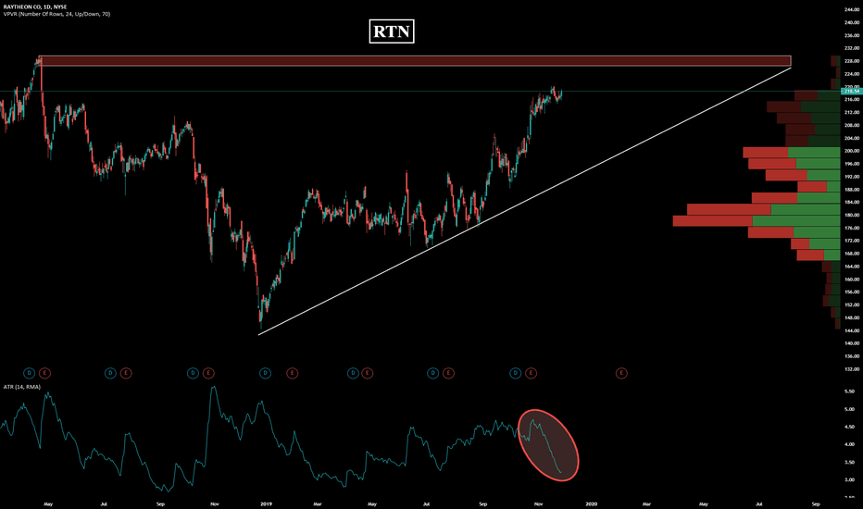This screenshot has width=863, height=509.
Task: Click the 4.50 ATR axis label
Action: [849, 427]
